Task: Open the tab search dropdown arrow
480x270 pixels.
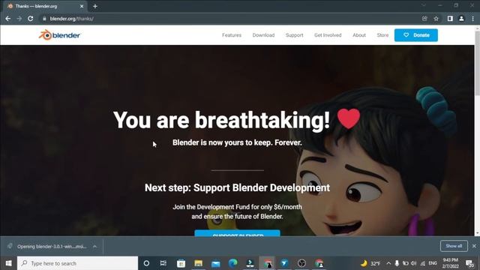Action: (x=424, y=5)
